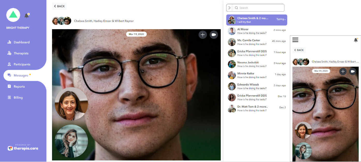Viewport: 361px width, 162px height.
Task: Click the long-haired woman's bottom video thumbnail
Action: click(71, 141)
